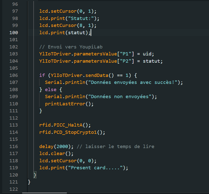Click the comment Envoi vers YoupiLab
209x194 pixels.
point(71,47)
